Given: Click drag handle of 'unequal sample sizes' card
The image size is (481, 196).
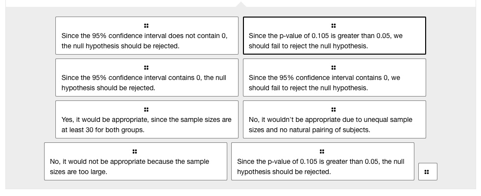Looking at the screenshot, I should click(334, 109).
